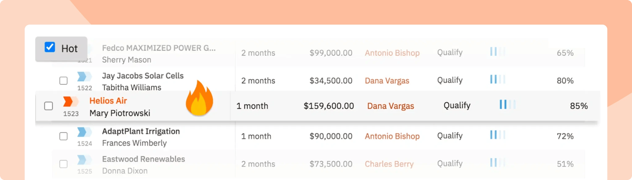
Task: Click the progress bars icon in the Fedco row
Action: pyautogui.click(x=497, y=52)
